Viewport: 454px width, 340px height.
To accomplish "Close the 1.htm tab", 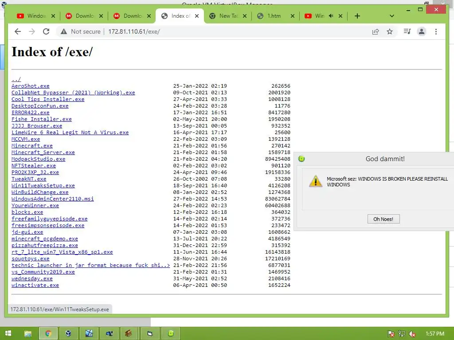I will click(293, 16).
